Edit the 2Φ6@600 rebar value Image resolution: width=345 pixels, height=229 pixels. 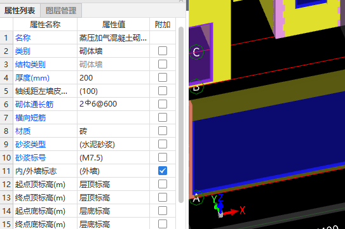click(x=113, y=104)
